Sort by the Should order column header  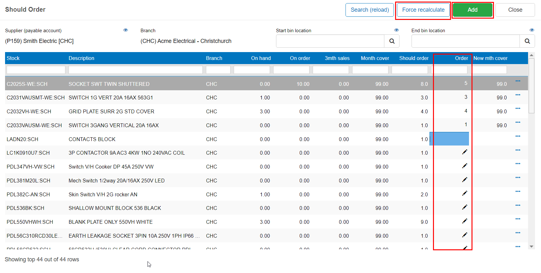pos(414,58)
